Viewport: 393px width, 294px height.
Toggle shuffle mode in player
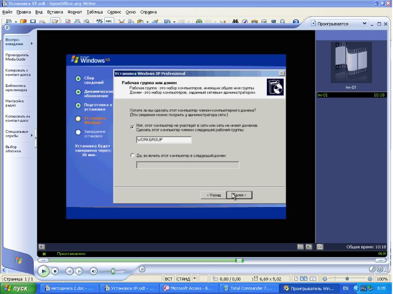(x=142, y=269)
